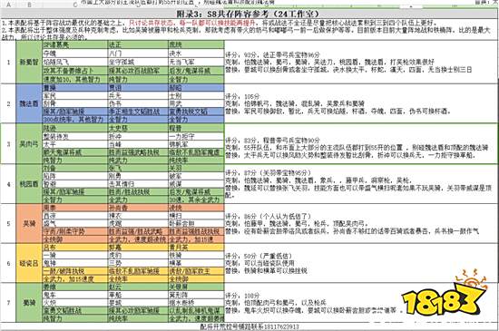Click the 虎踞 skill cell
This screenshot has height=331, width=499.
(x=138, y=223)
